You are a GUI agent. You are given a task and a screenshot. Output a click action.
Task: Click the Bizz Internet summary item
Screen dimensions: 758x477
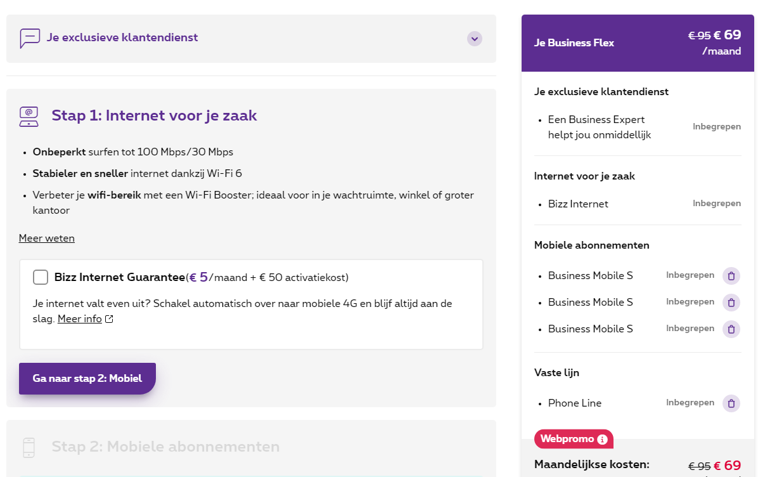click(578, 204)
